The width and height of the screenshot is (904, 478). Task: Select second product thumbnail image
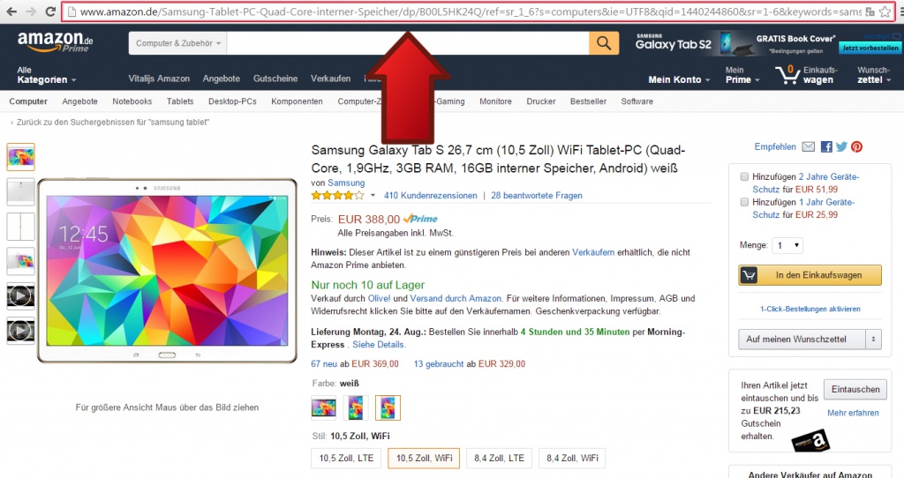[x=20, y=191]
